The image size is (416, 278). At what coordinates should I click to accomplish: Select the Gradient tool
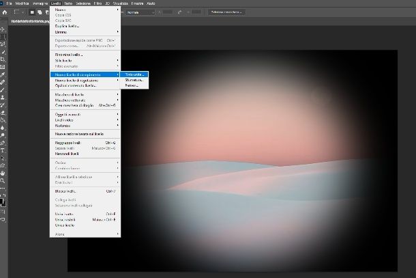pos(3,120)
